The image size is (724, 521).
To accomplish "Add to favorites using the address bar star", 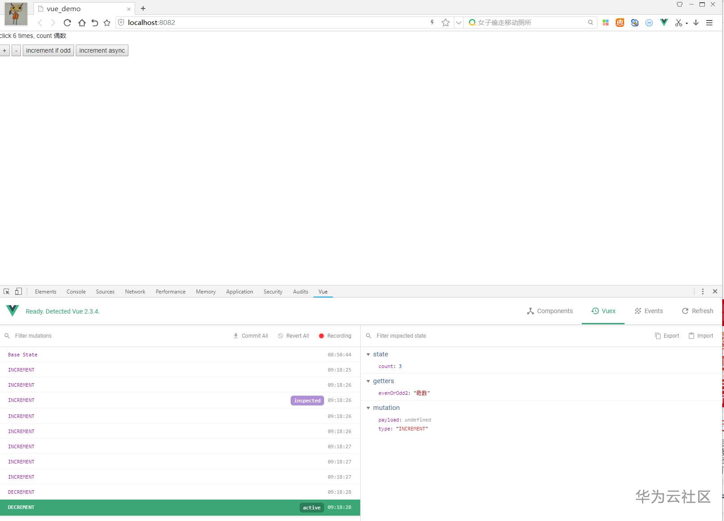I will pos(445,23).
